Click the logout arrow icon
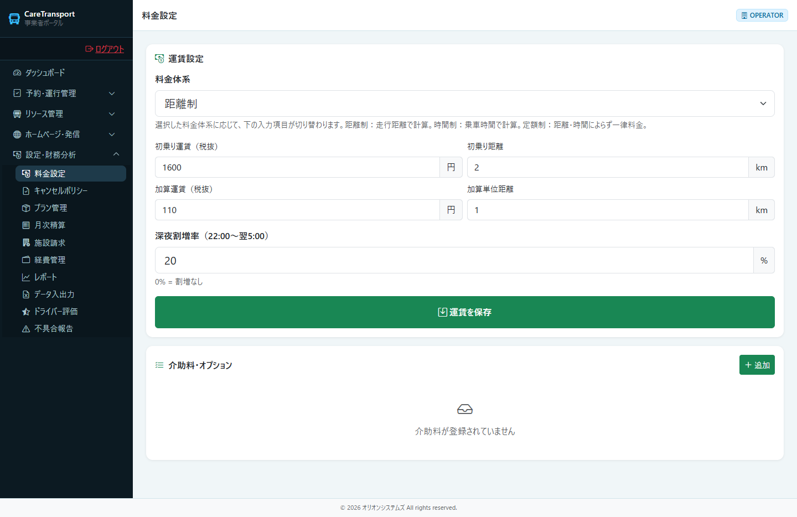Image resolution: width=797 pixels, height=517 pixels. click(89, 49)
